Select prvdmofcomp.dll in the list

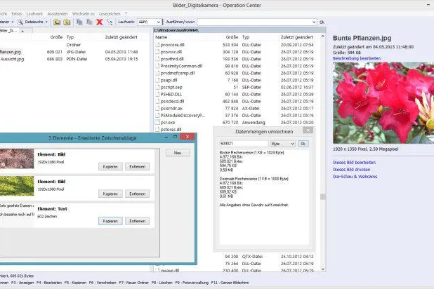click(178, 73)
